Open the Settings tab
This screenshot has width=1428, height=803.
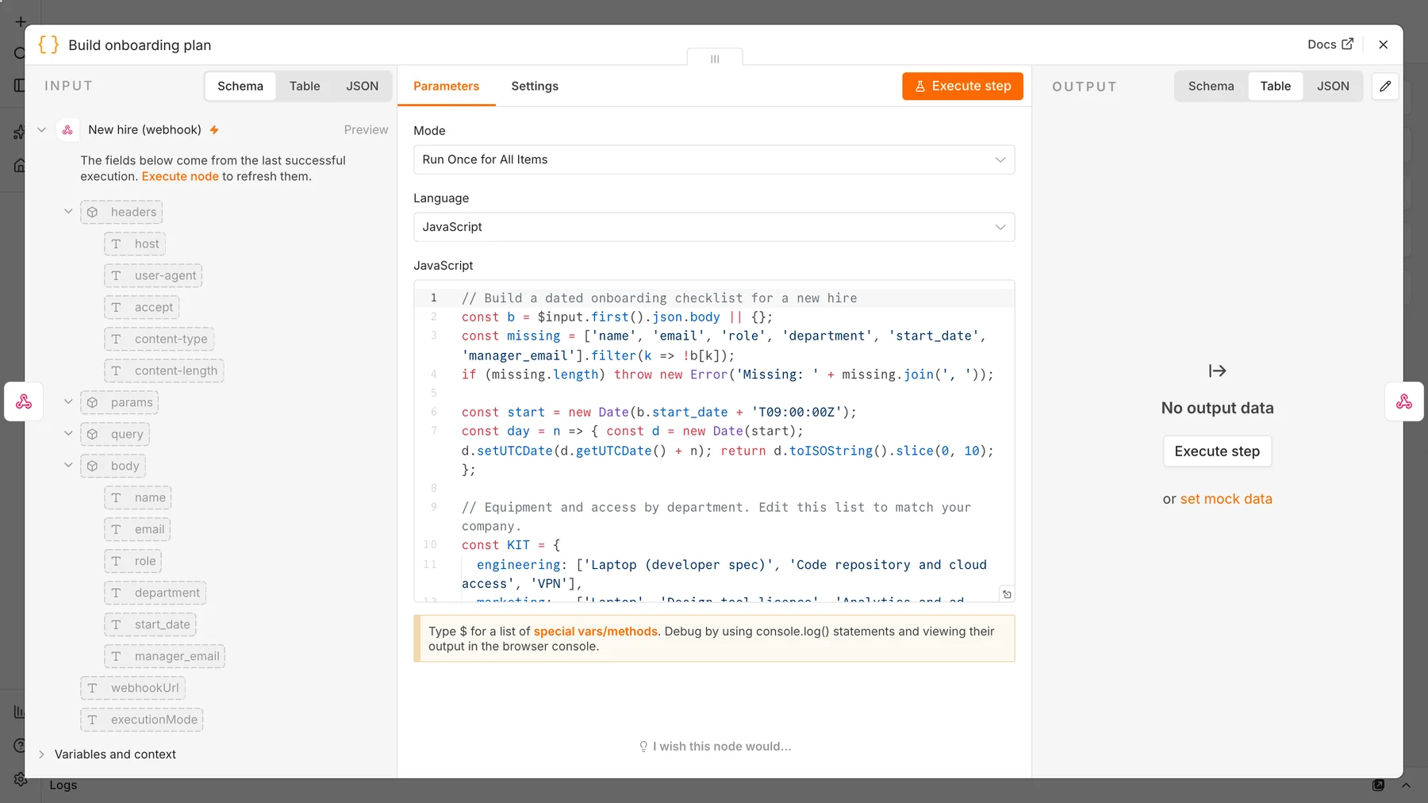(535, 86)
